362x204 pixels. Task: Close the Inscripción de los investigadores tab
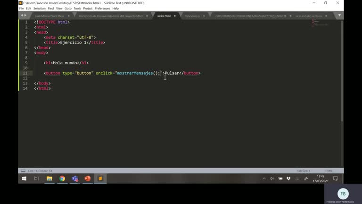coord(147,16)
